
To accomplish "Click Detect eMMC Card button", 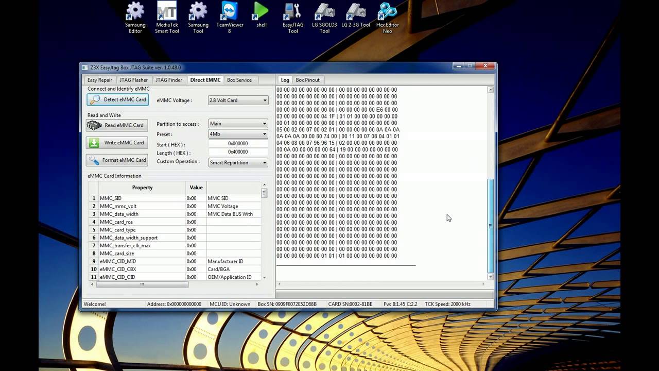I will tap(117, 99).
